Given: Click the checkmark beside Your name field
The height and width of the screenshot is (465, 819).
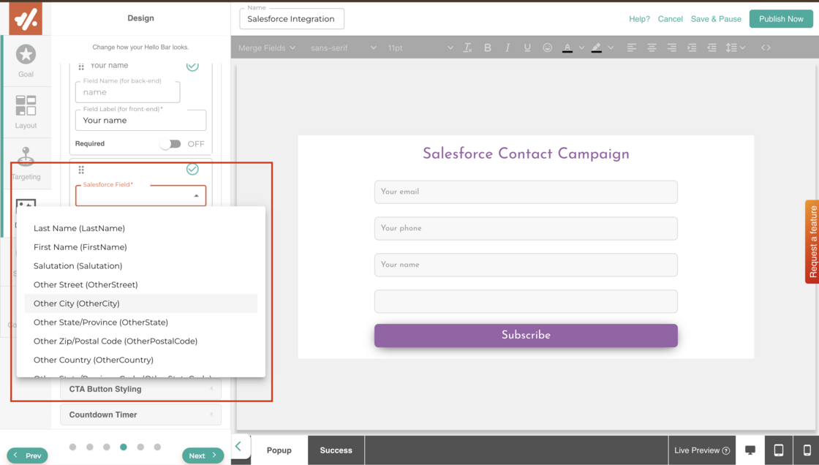Looking at the screenshot, I should pos(192,66).
